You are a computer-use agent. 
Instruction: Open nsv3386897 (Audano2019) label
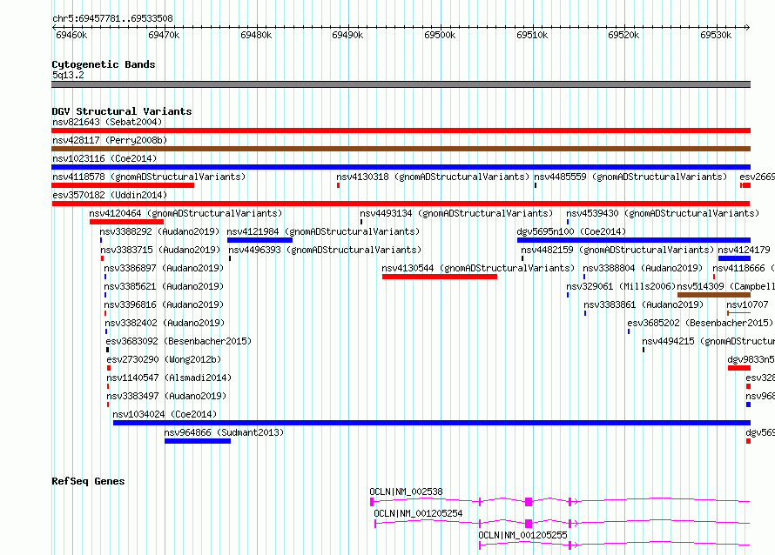(x=164, y=268)
